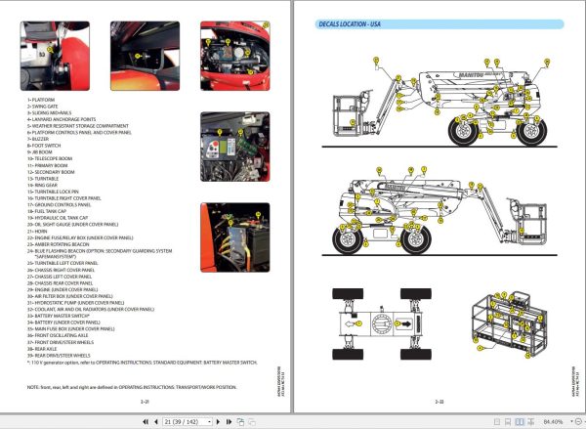Click the 38- REAR AXLE list entry

pos(42,349)
